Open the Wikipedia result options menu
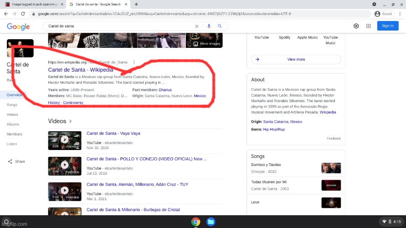 tap(134, 62)
